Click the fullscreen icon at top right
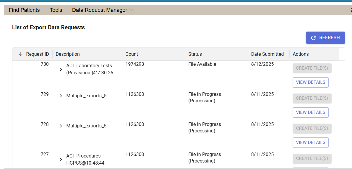This screenshot has height=169, width=352. 351,10
